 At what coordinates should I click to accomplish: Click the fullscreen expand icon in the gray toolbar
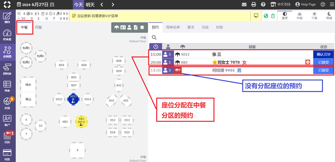click(x=142, y=28)
